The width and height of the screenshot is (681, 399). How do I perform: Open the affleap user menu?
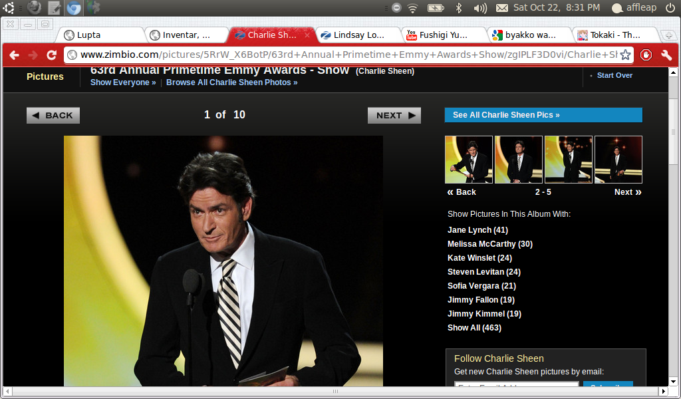click(x=634, y=8)
